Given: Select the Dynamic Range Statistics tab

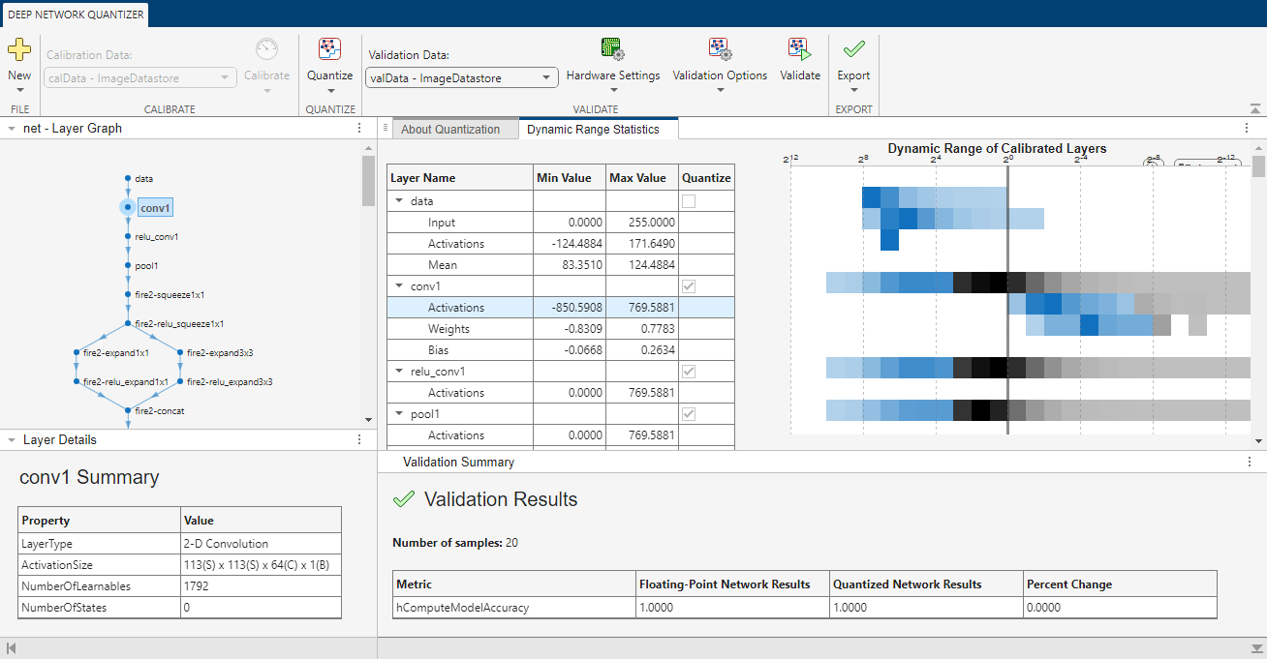Looking at the screenshot, I should coord(593,129).
